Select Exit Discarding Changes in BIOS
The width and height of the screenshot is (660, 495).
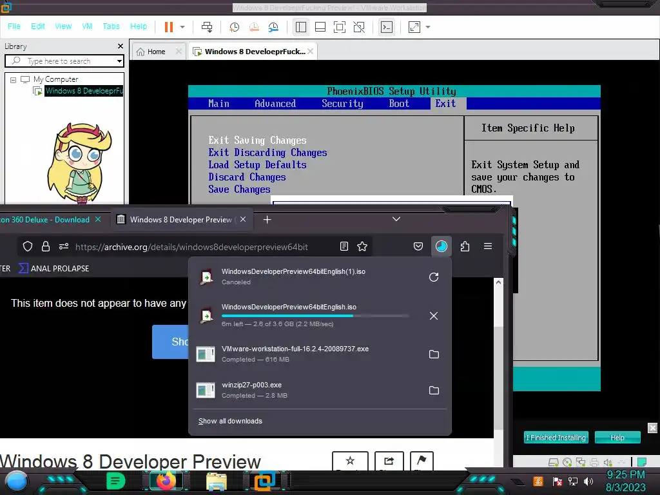(x=267, y=152)
